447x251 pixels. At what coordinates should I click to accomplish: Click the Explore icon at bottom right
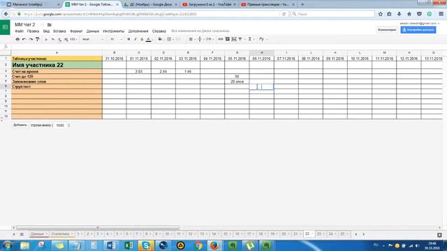(x=439, y=235)
